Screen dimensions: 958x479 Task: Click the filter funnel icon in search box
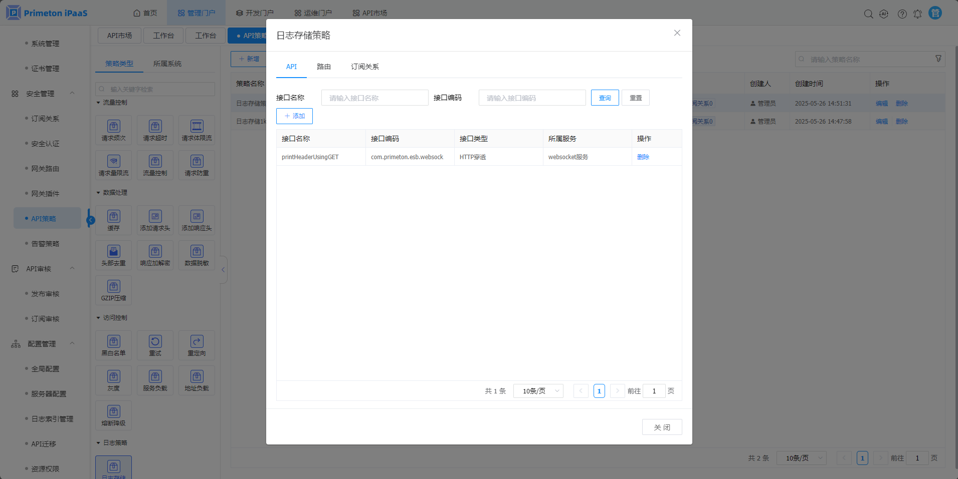tap(938, 59)
